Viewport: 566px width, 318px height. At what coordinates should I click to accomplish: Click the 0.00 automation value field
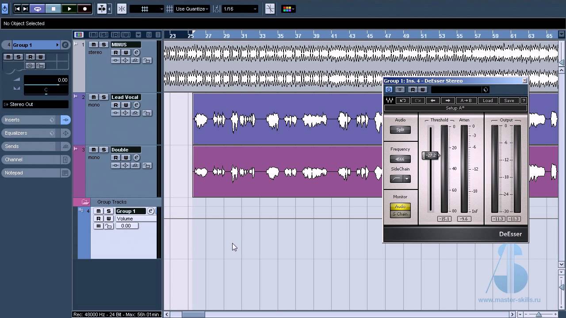tap(126, 226)
